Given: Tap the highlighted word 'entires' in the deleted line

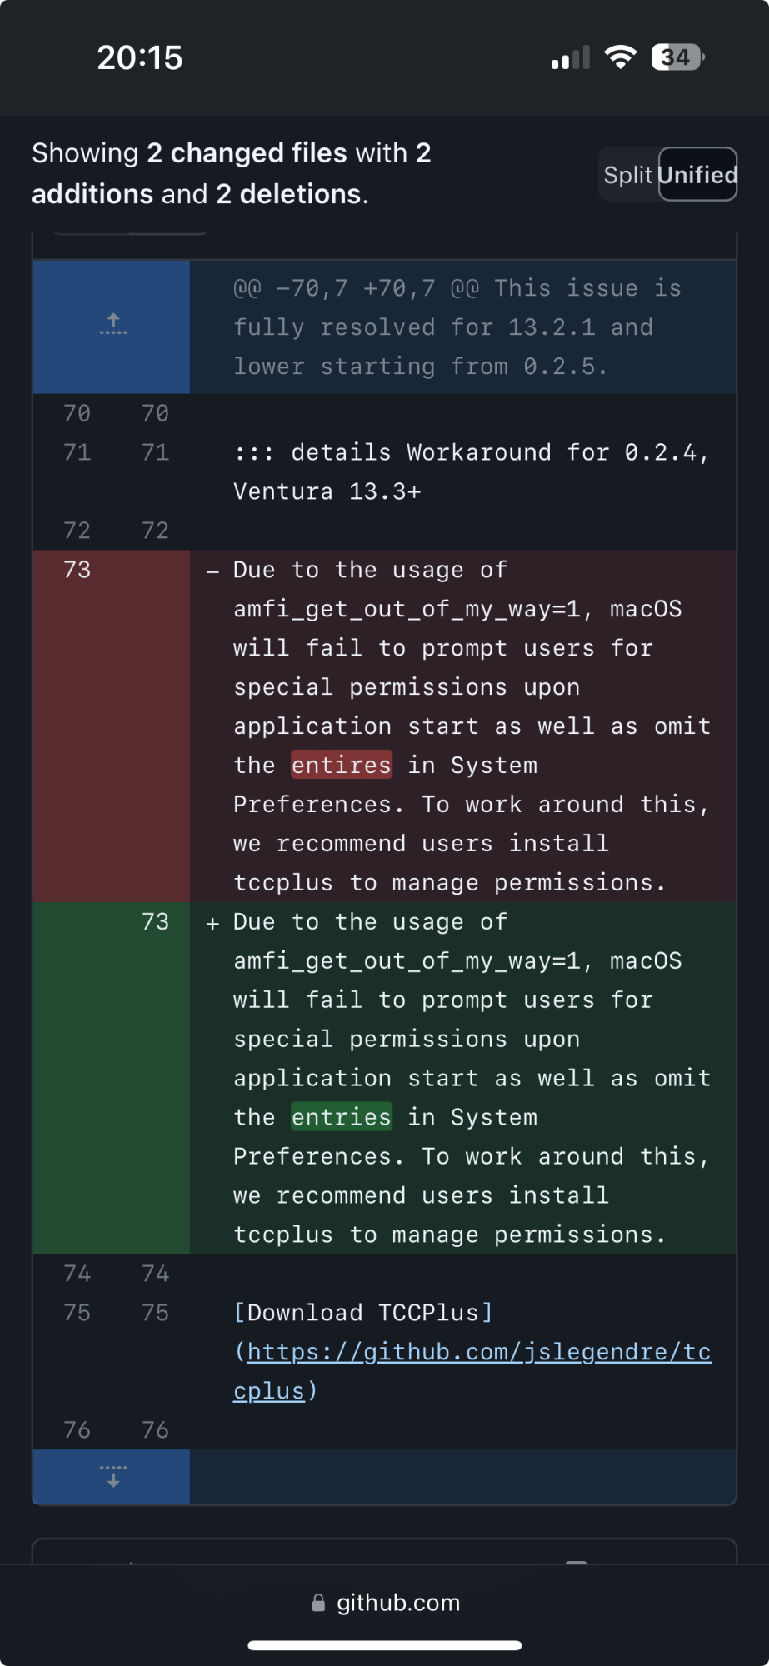Looking at the screenshot, I should tap(342, 765).
